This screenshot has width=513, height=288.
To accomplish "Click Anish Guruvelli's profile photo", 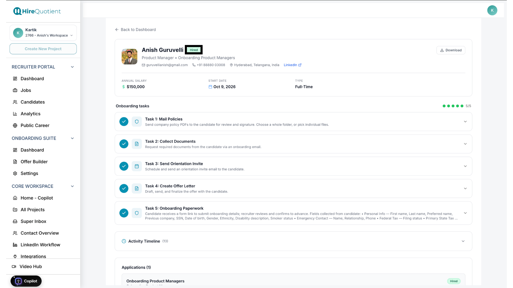I will pos(129,57).
